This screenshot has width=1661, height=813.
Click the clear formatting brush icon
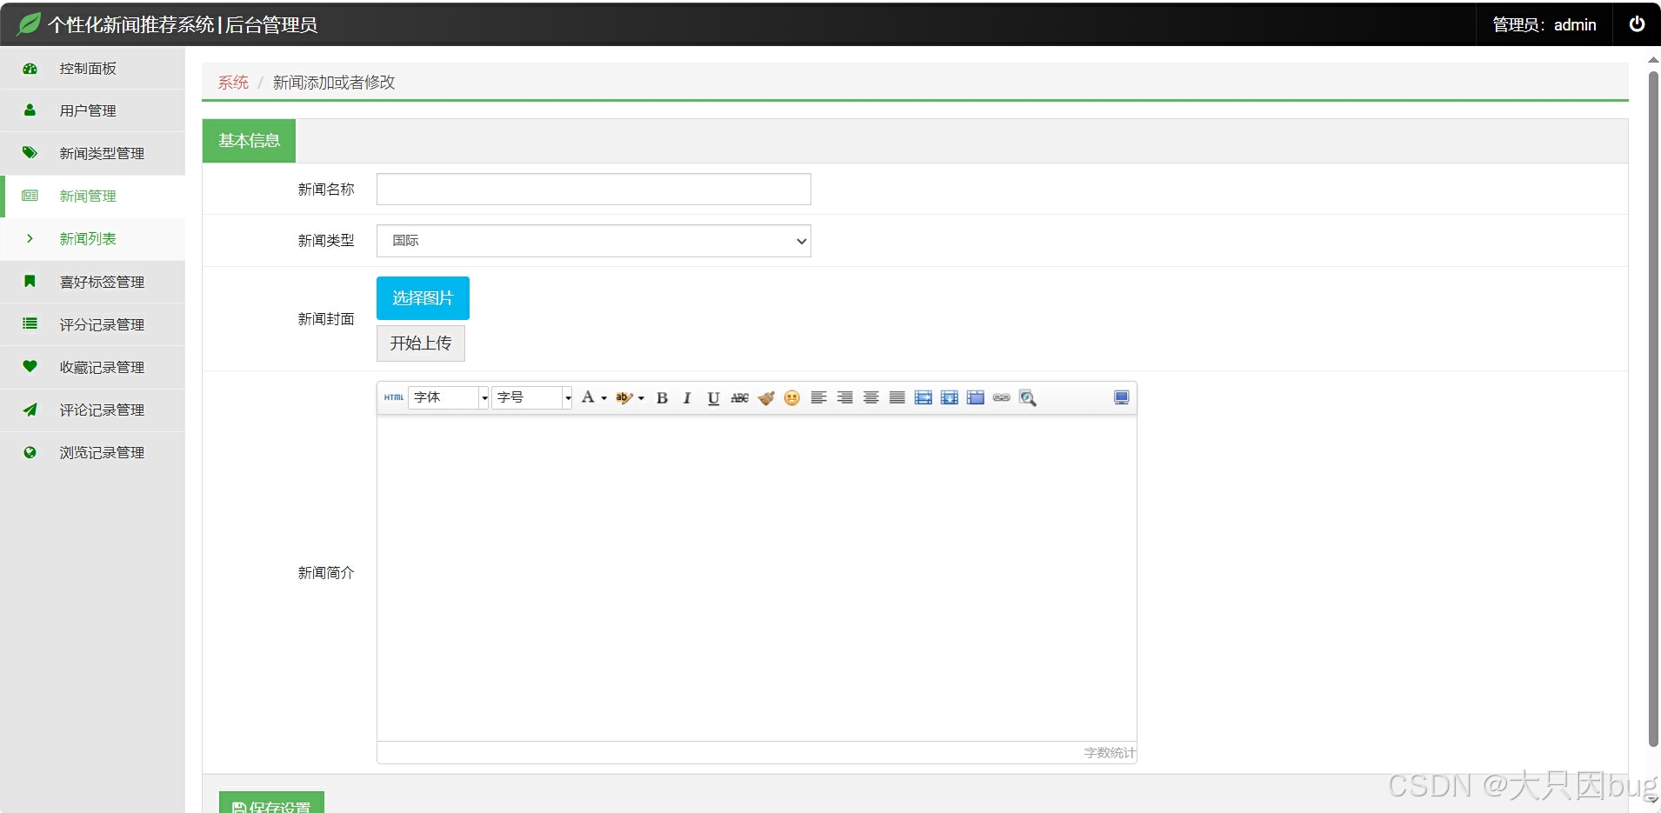coord(765,397)
